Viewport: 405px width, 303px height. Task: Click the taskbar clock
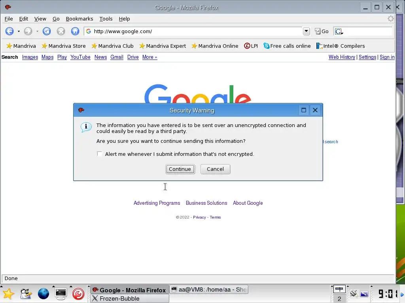coord(388,294)
